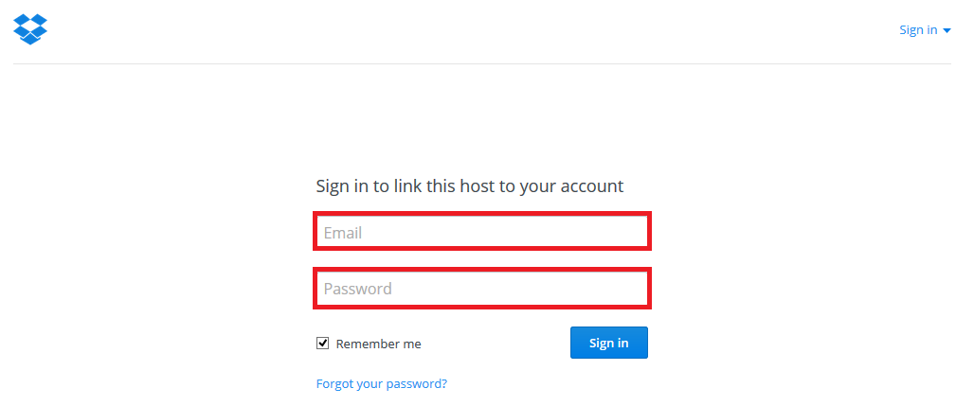
Task: Click the Remember me label text
Action: pyautogui.click(x=378, y=344)
